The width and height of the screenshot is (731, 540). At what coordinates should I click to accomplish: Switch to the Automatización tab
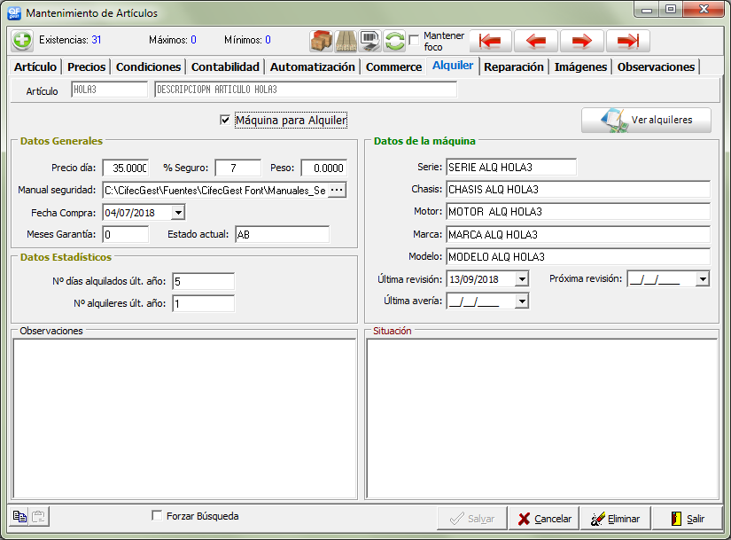coord(313,67)
